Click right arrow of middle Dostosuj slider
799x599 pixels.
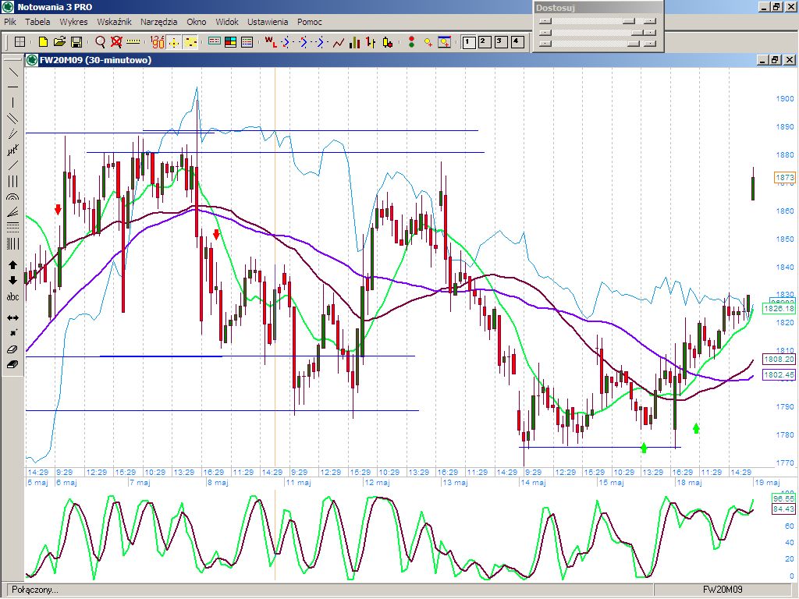[649, 32]
